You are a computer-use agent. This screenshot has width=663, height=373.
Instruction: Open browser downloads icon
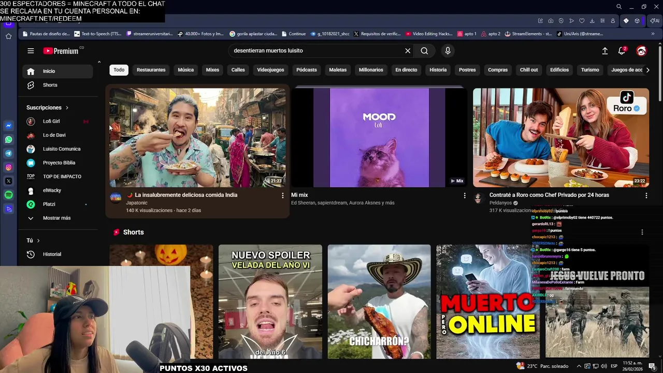pyautogui.click(x=592, y=21)
